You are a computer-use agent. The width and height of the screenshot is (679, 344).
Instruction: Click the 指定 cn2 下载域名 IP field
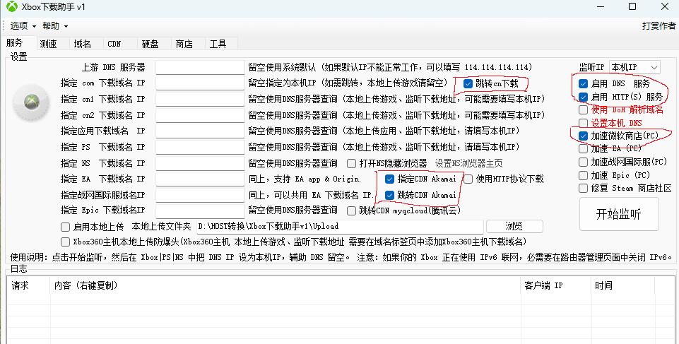point(200,116)
